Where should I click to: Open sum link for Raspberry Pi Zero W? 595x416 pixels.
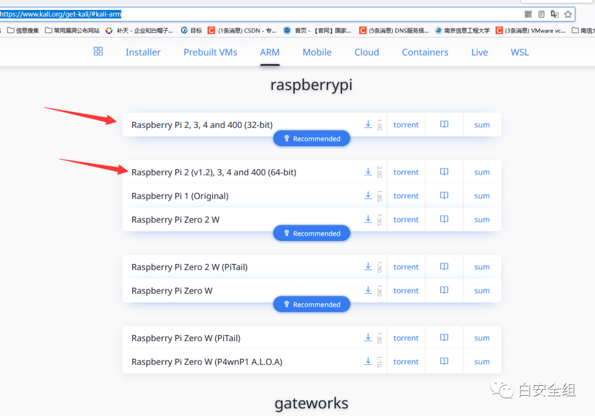482,291
